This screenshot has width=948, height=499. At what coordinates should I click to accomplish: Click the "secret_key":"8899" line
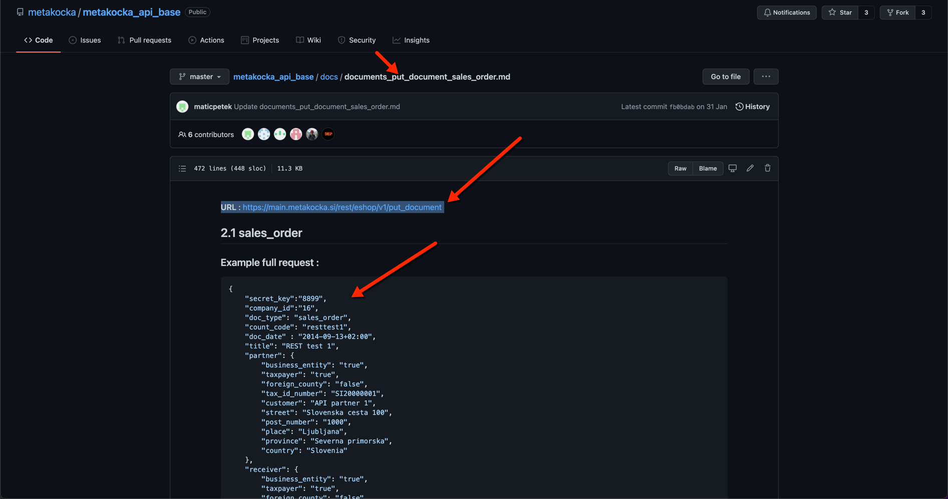pyautogui.click(x=285, y=298)
